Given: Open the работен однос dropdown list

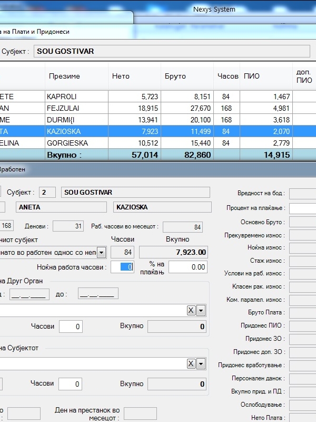Looking at the screenshot, I should (x=101, y=253).
